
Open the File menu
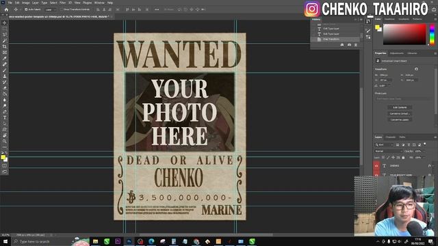pyautogui.click(x=10, y=3)
